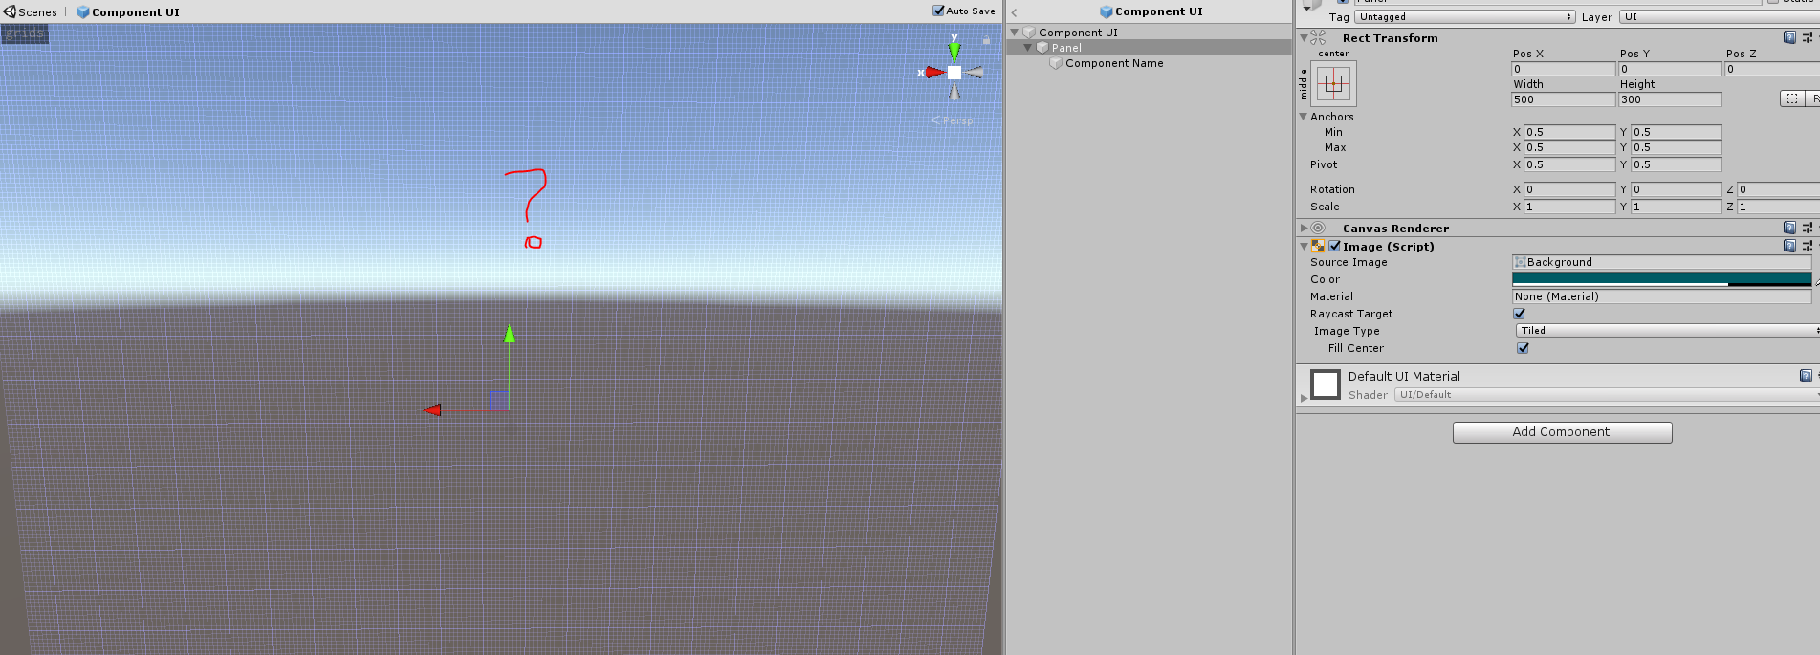Click the Rotation Z field
Screen dimensions: 1820x655
[x=1778, y=189]
